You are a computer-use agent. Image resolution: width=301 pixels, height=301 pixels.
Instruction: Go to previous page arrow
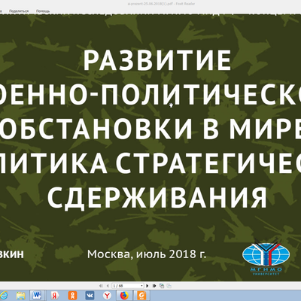pos(108,286)
